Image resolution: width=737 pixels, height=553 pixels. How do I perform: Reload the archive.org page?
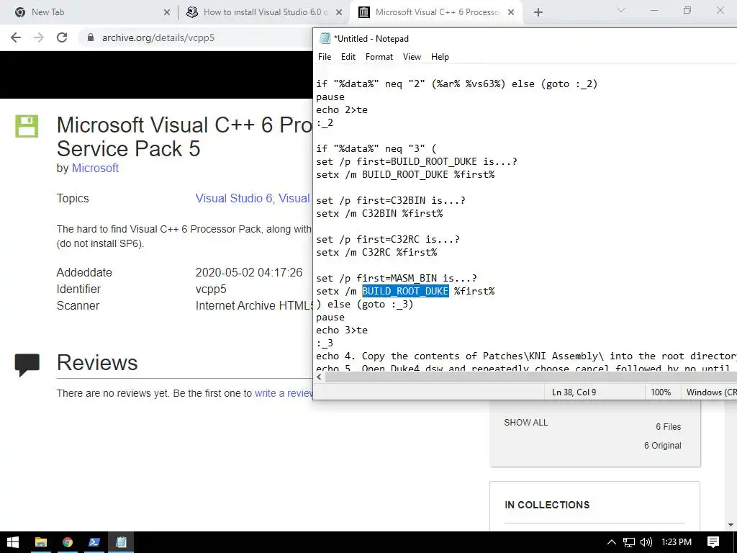tap(62, 37)
